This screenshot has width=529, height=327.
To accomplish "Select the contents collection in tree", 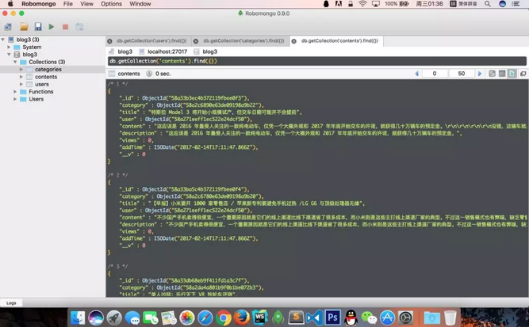I will [46, 77].
